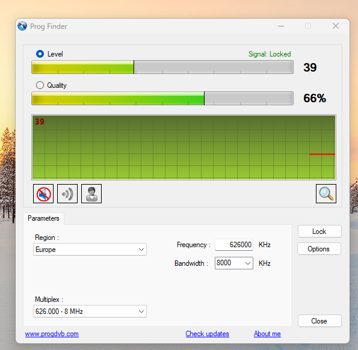This screenshot has width=358, height=350.
Task: Switch to the Parameters tab
Action: (43, 218)
